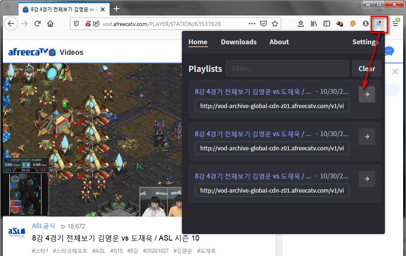Open the Settings tab in popup
406x256 pixels.
pyautogui.click(x=366, y=42)
